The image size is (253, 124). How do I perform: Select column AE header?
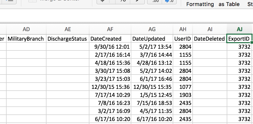[68, 29]
